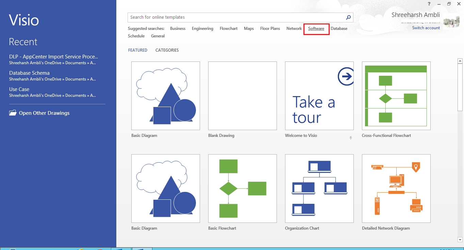Open the Blank Drawing template
464x250 pixels.
click(243, 96)
